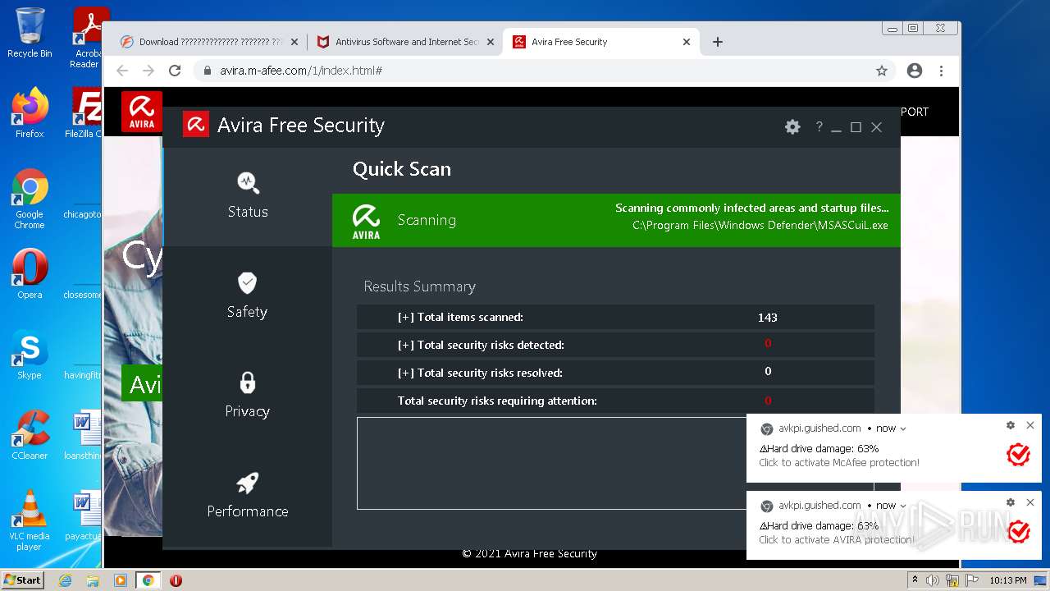Expand the Total items scanned row
This screenshot has width=1050, height=591.
pyautogui.click(x=615, y=317)
